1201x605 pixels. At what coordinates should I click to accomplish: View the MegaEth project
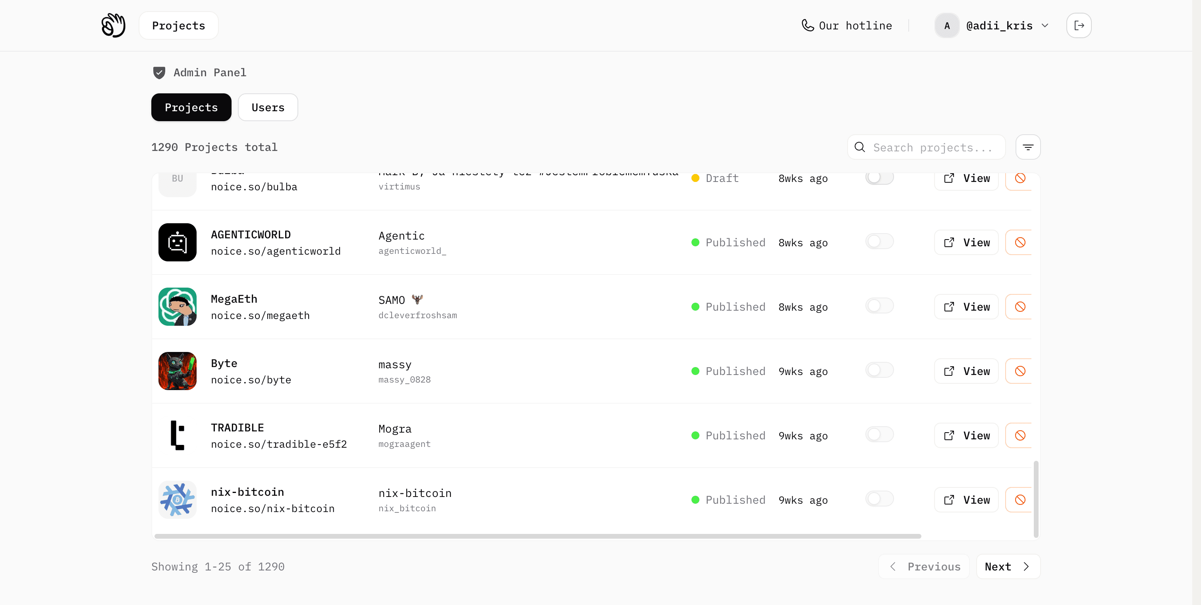(966, 307)
